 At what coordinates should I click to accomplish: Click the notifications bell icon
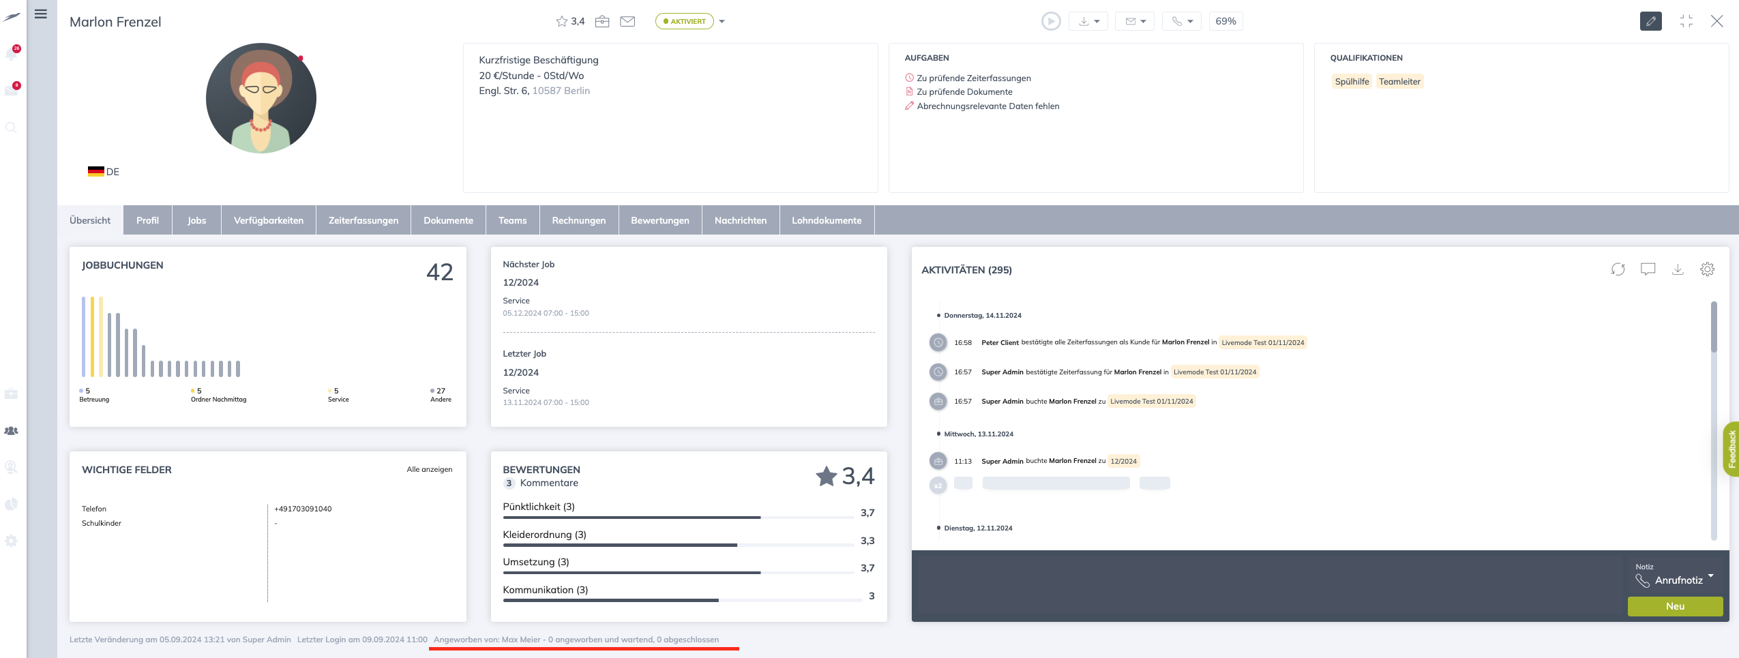(x=11, y=54)
